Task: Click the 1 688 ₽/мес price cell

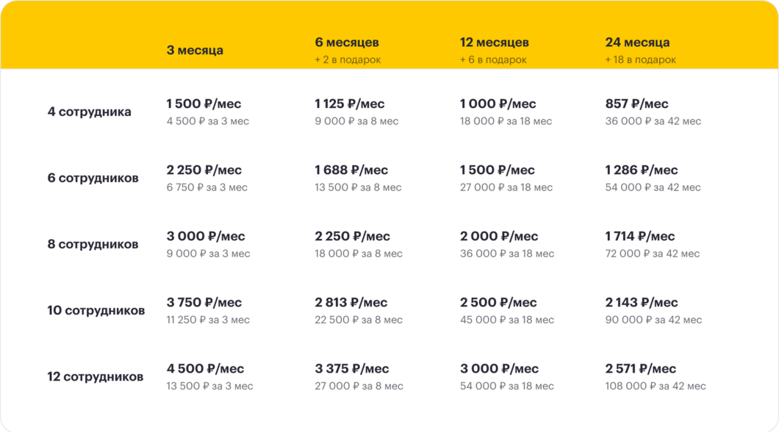Action: coord(351,170)
